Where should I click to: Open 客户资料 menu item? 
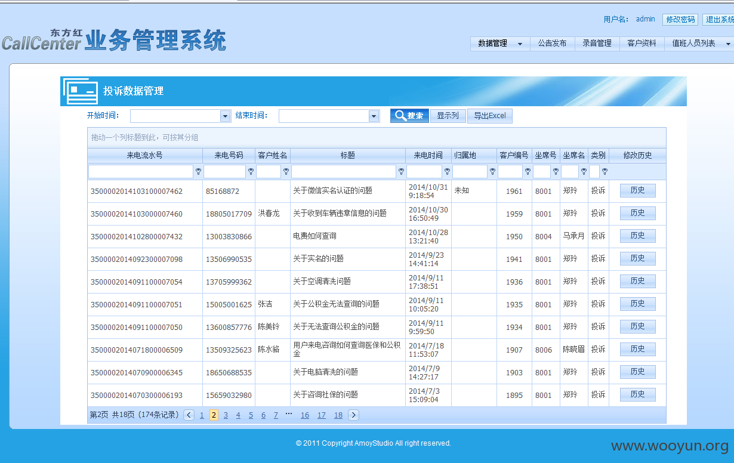tap(642, 44)
